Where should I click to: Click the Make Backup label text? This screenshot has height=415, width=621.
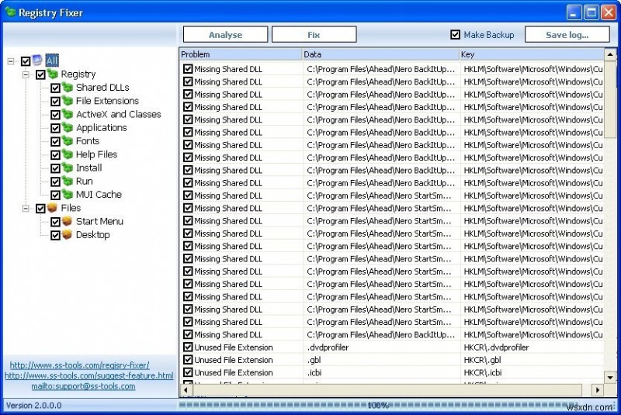tap(489, 35)
